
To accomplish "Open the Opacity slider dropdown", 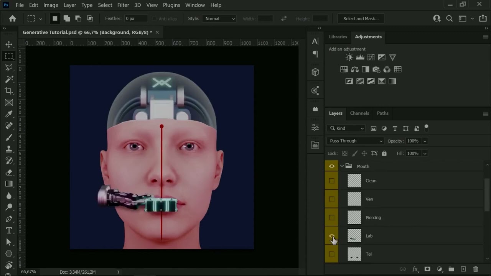I will coord(425,141).
